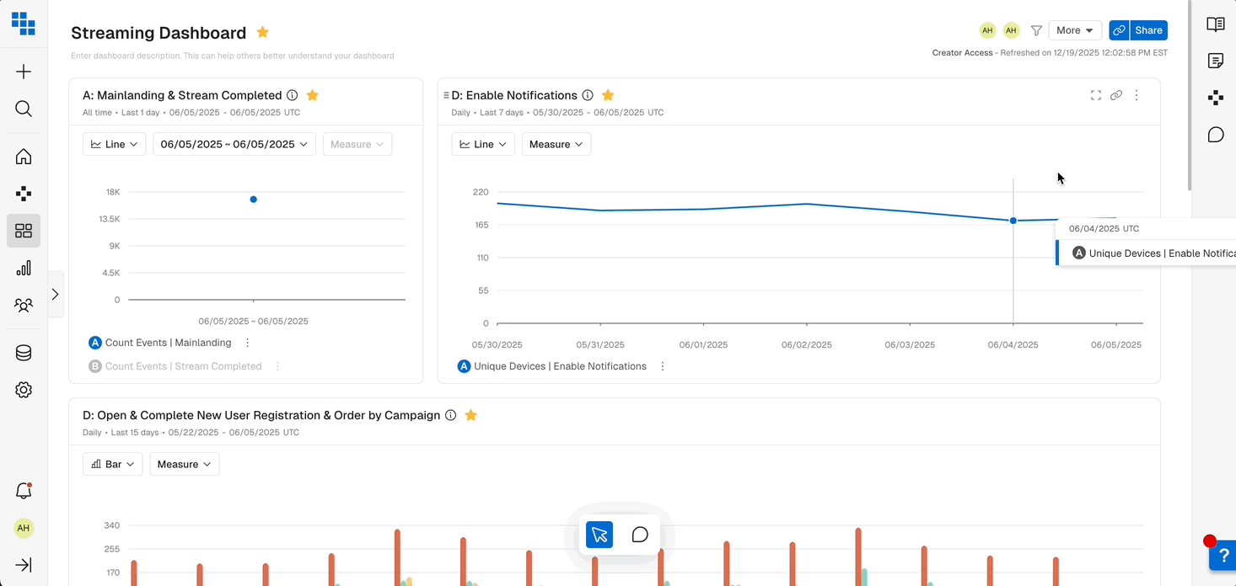Open settings gear in the sidebar
Image resolution: width=1236 pixels, height=586 pixels.
coord(24,390)
